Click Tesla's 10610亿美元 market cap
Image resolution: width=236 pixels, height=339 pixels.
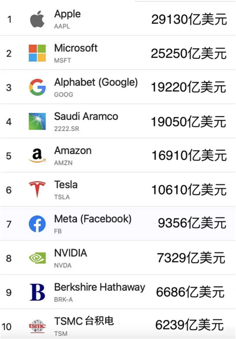(189, 190)
